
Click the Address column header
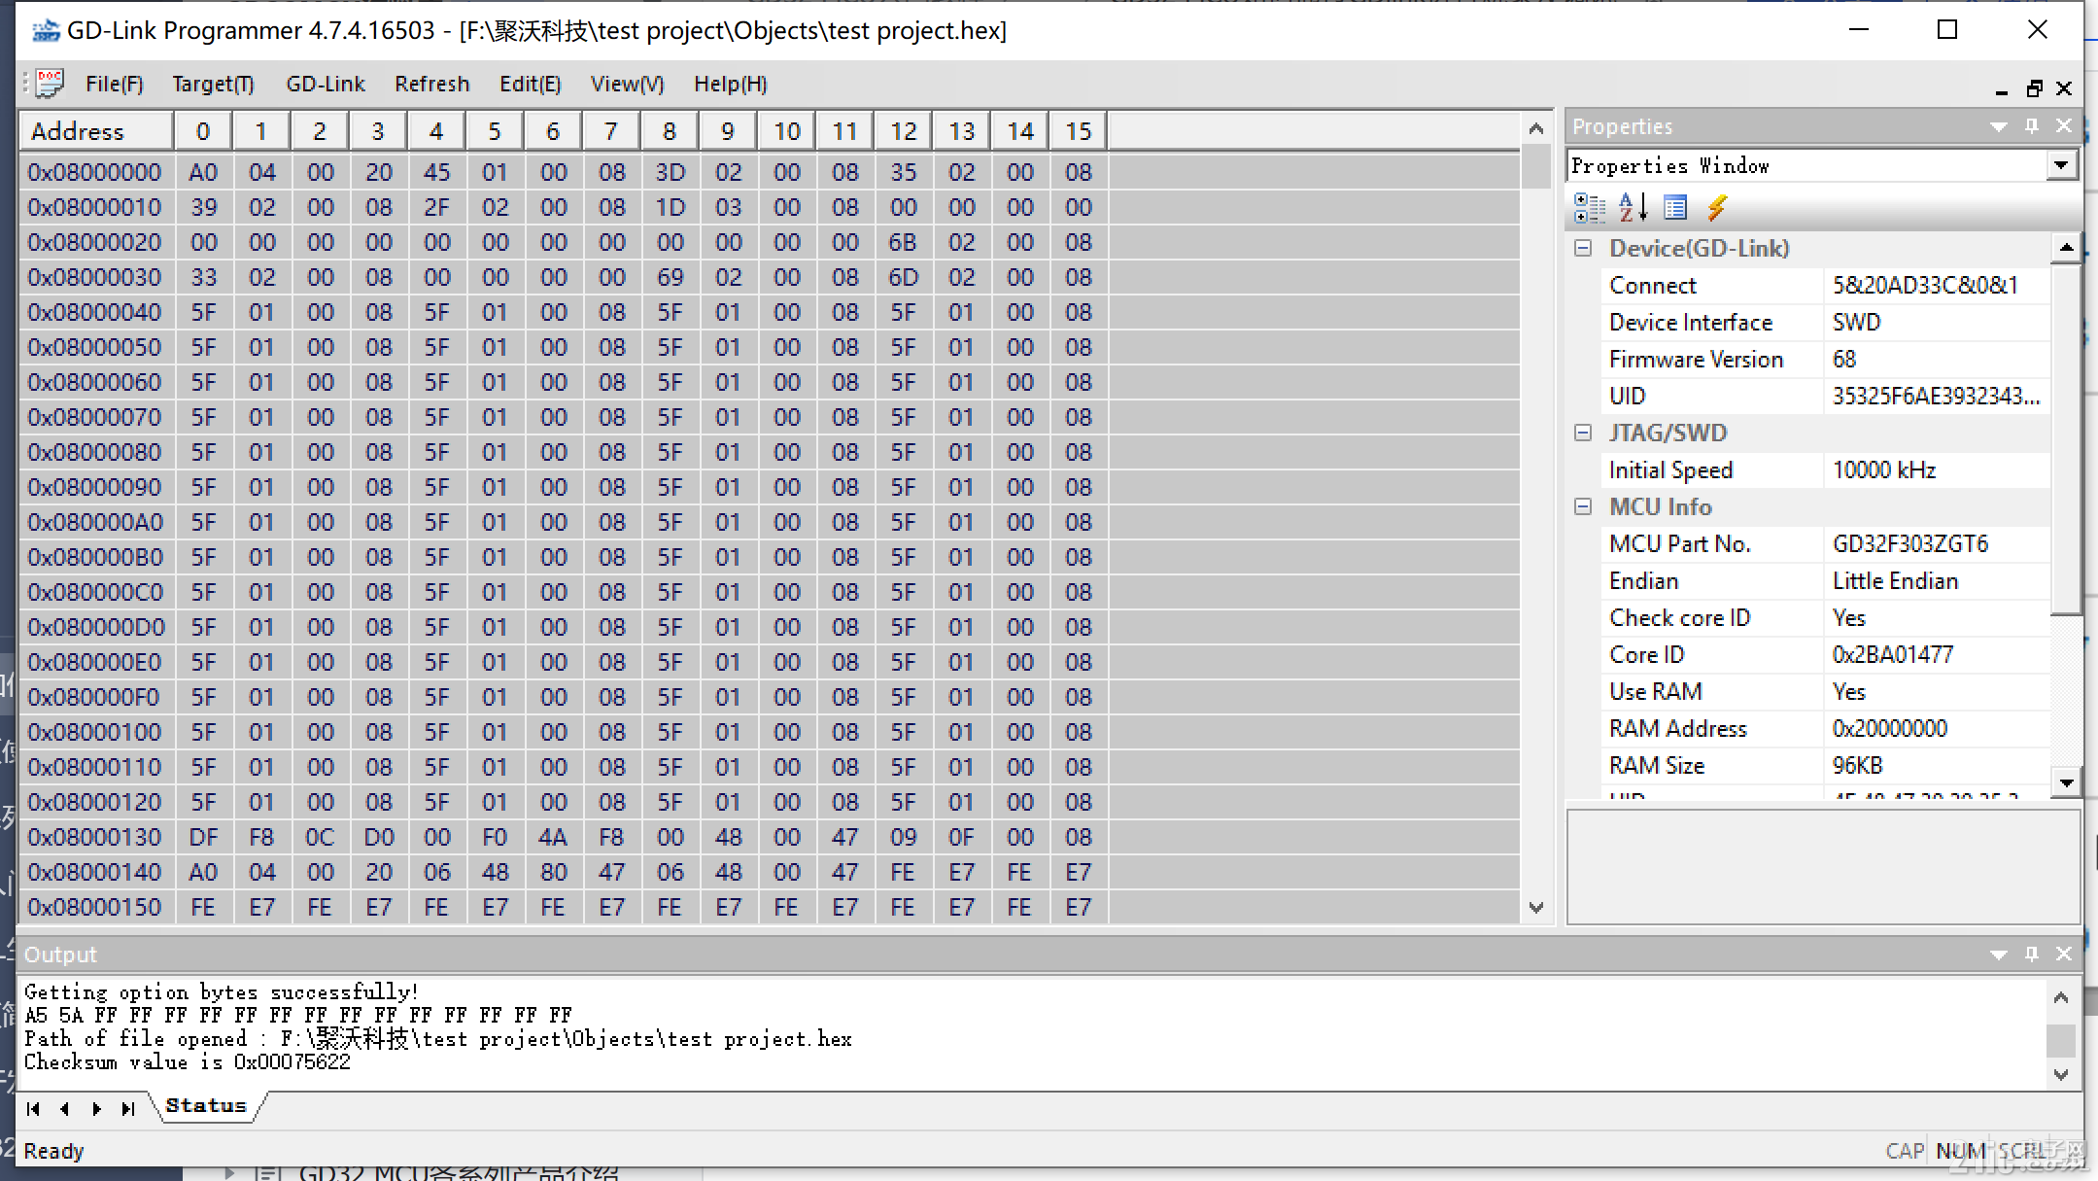tap(96, 130)
